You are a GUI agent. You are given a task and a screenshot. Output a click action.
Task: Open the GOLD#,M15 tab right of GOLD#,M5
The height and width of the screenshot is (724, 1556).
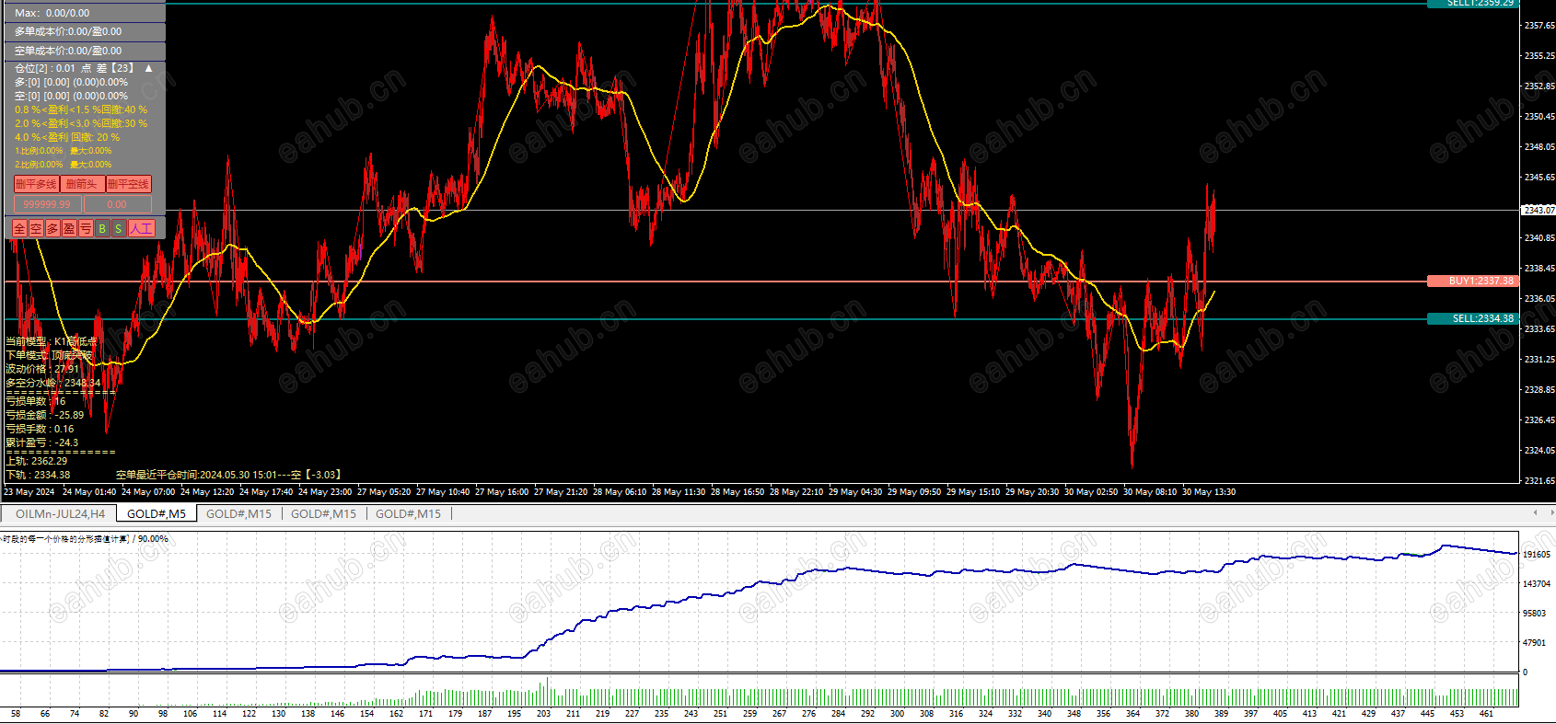[x=239, y=514]
